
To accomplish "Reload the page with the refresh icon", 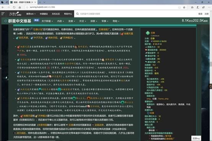I will (14, 7).
